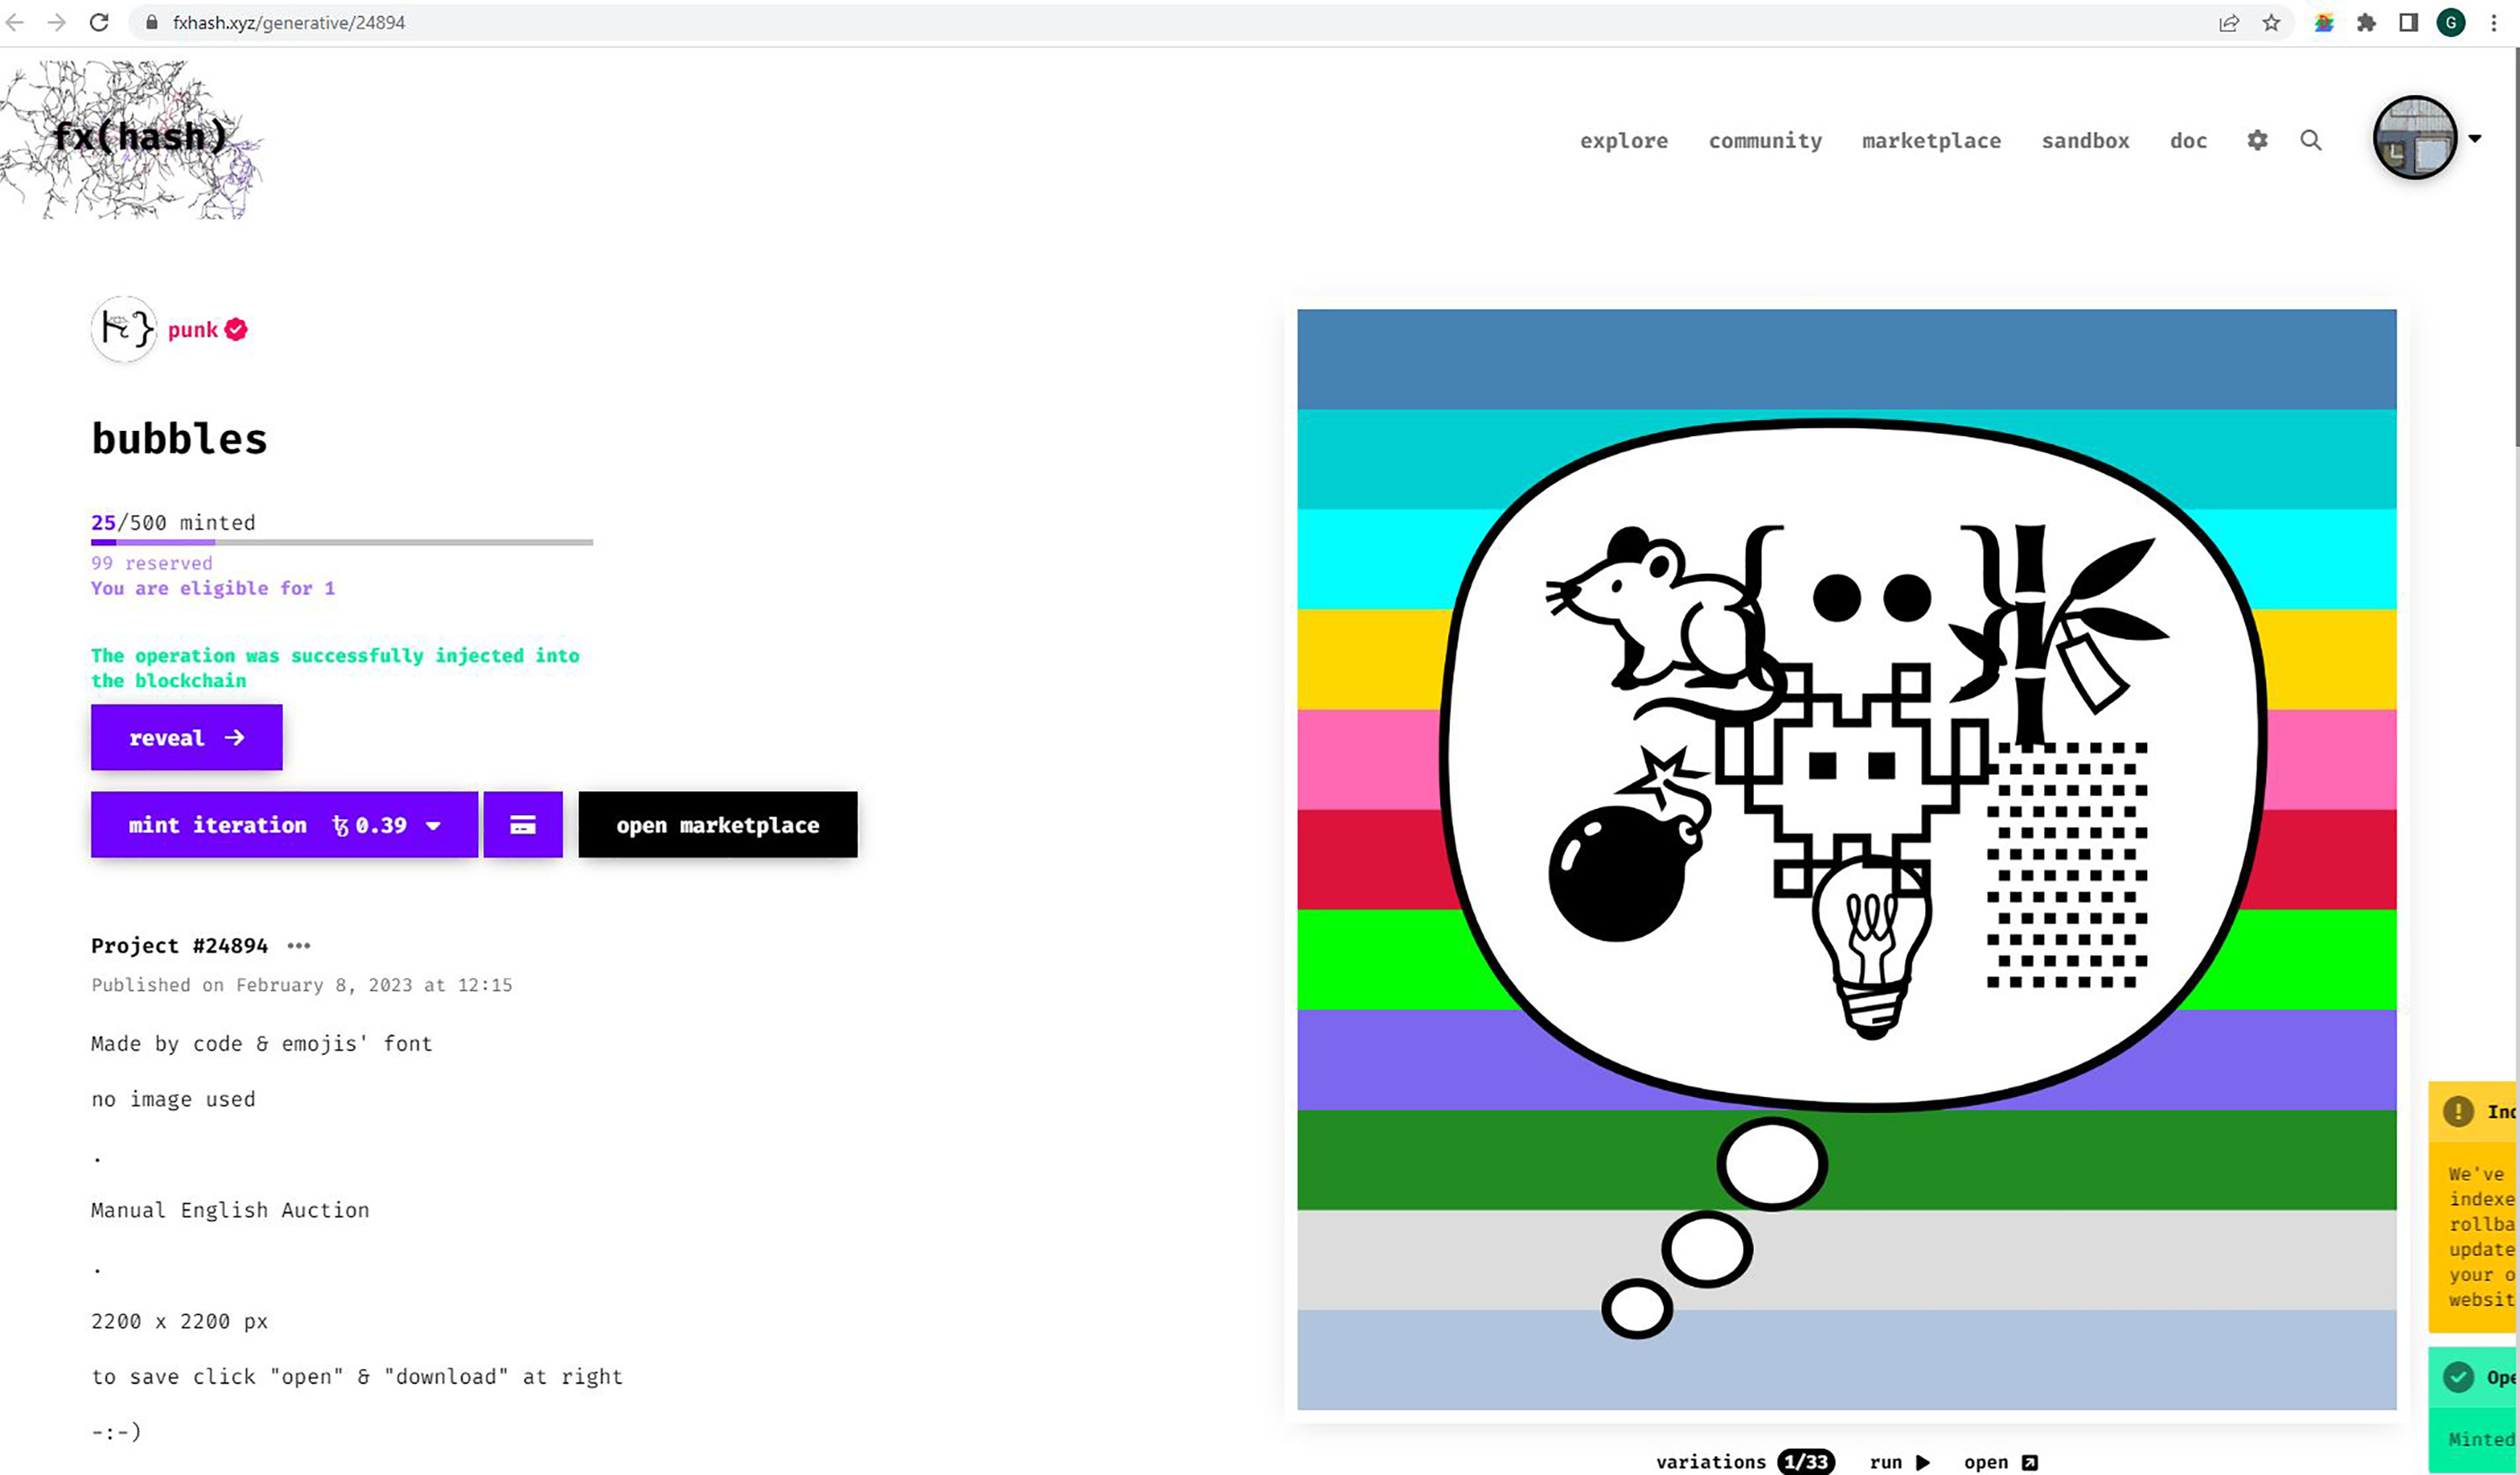Expand the user avatar dropdown arrow
Viewport: 2520px width, 1475px height.
(2475, 139)
